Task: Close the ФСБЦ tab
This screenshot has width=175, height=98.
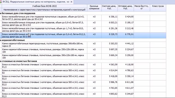Action: pyautogui.click(x=71, y=2)
